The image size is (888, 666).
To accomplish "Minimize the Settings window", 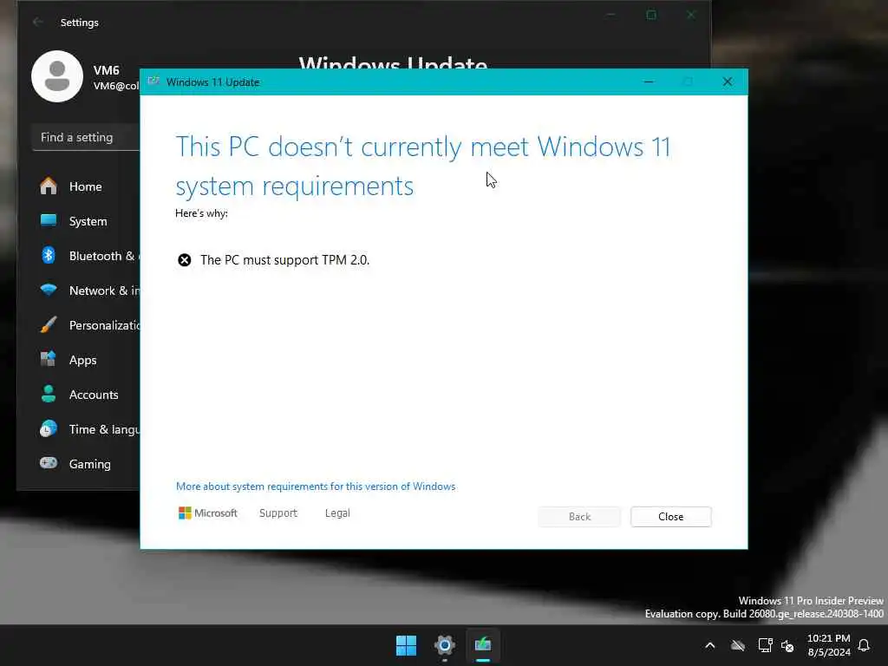I will (610, 16).
